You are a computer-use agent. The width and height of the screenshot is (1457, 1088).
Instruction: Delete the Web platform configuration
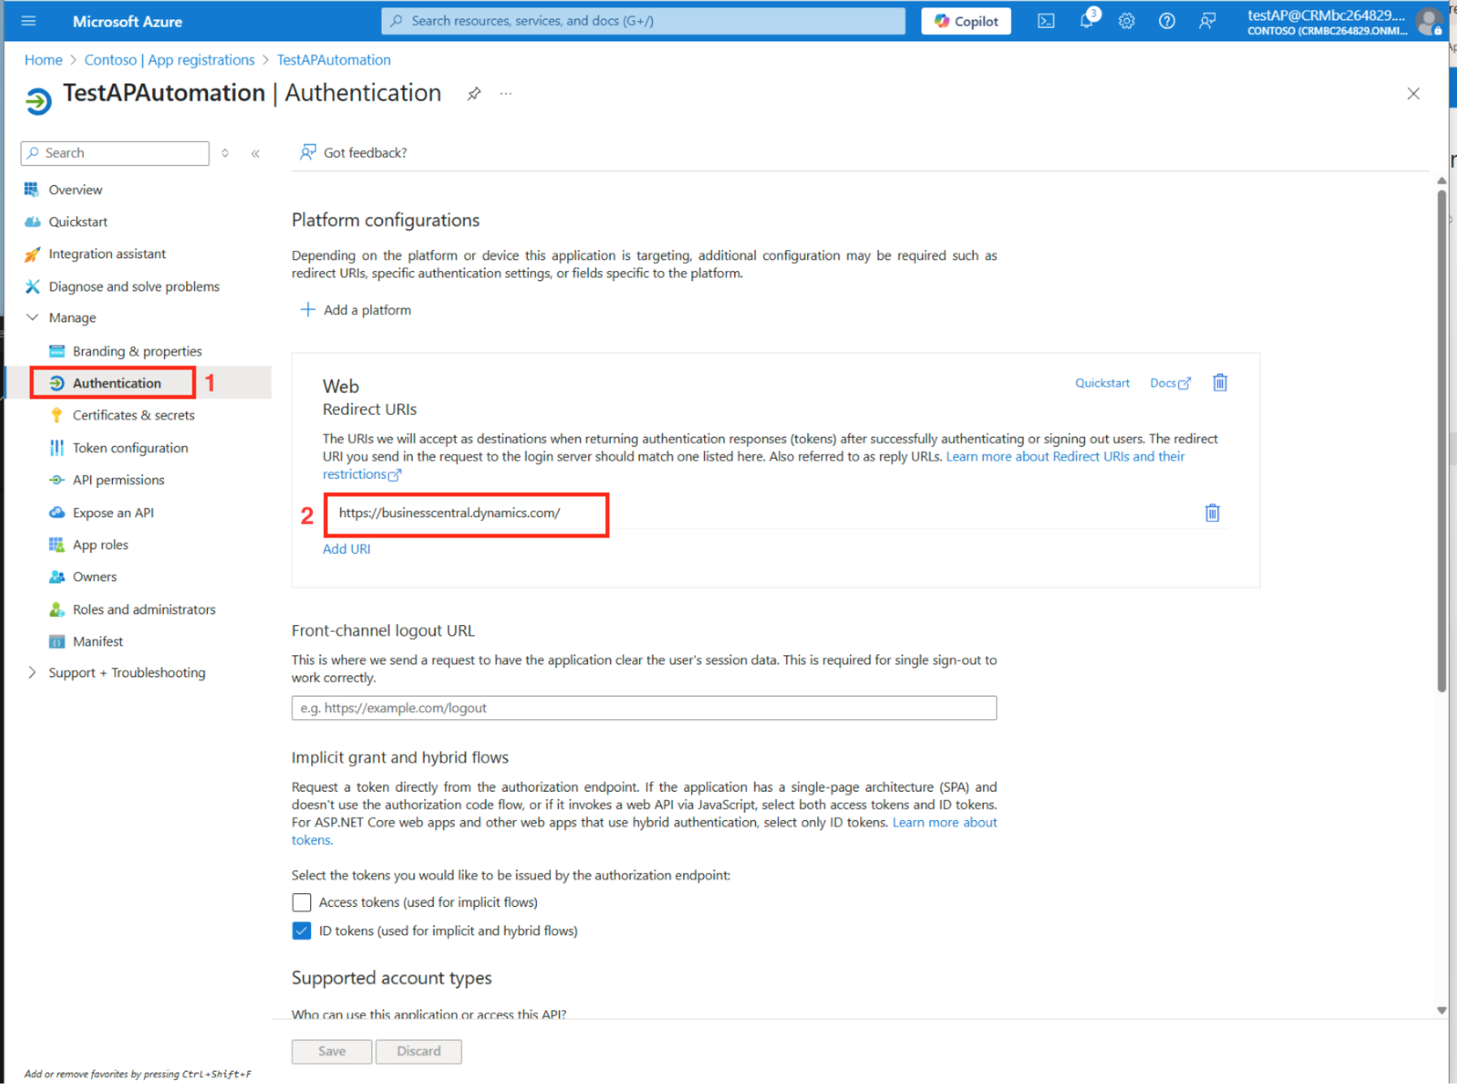[1220, 382]
